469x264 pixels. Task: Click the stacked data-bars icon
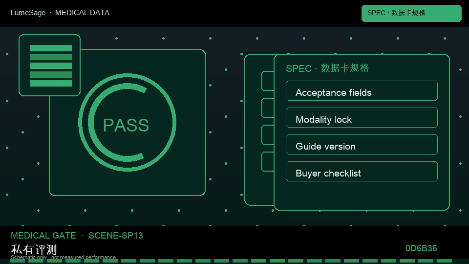50,65
